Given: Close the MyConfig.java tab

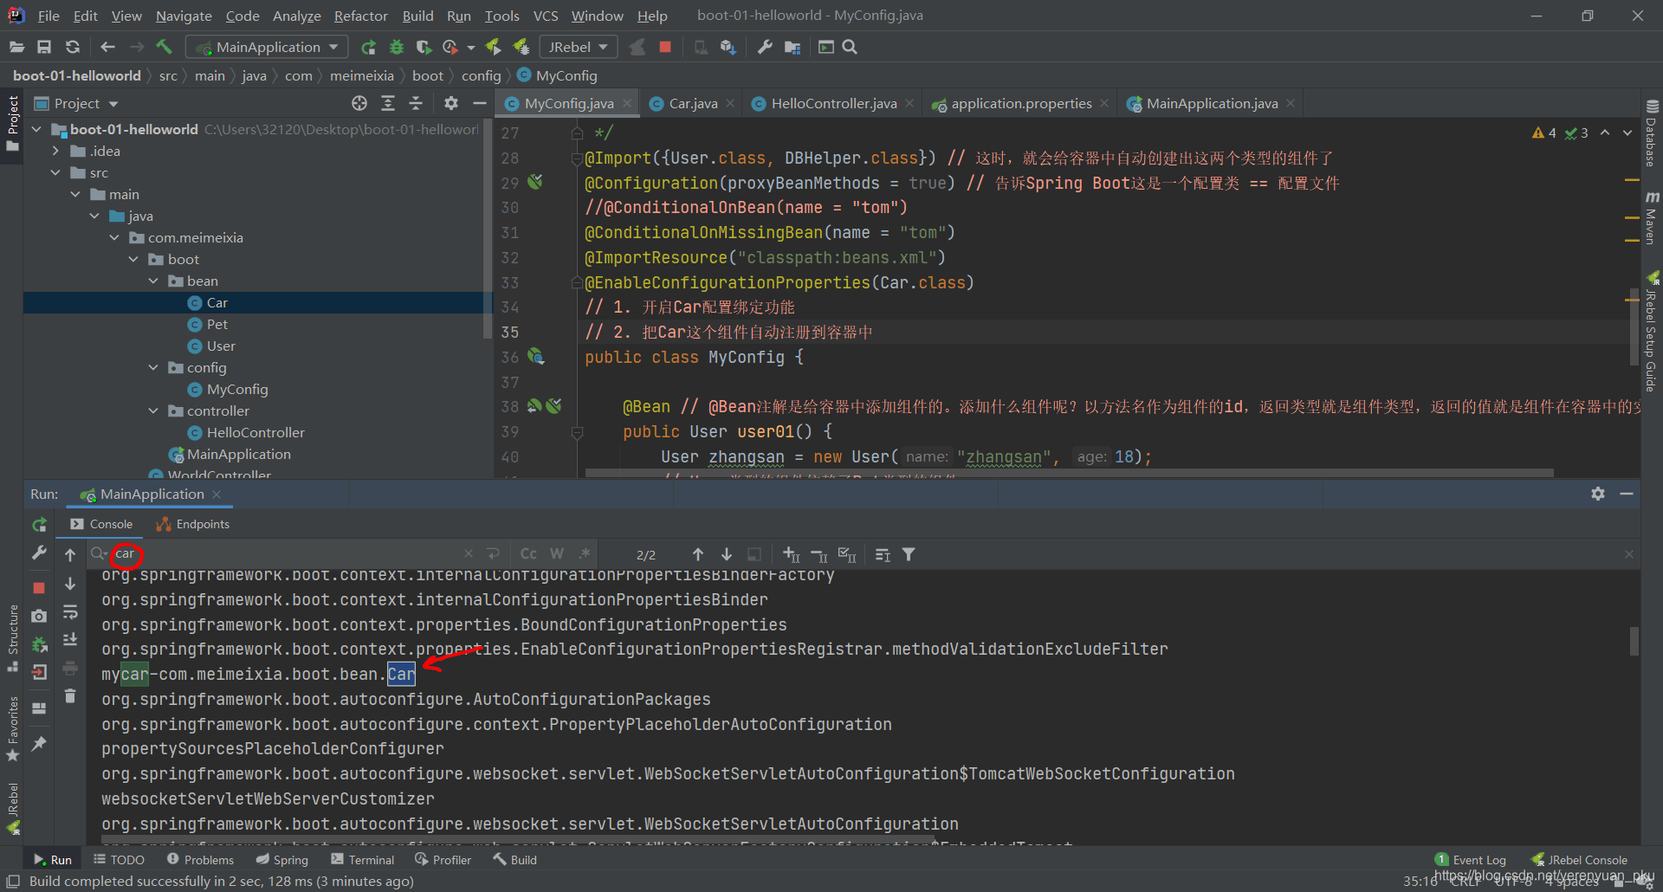Looking at the screenshot, I should 627,103.
